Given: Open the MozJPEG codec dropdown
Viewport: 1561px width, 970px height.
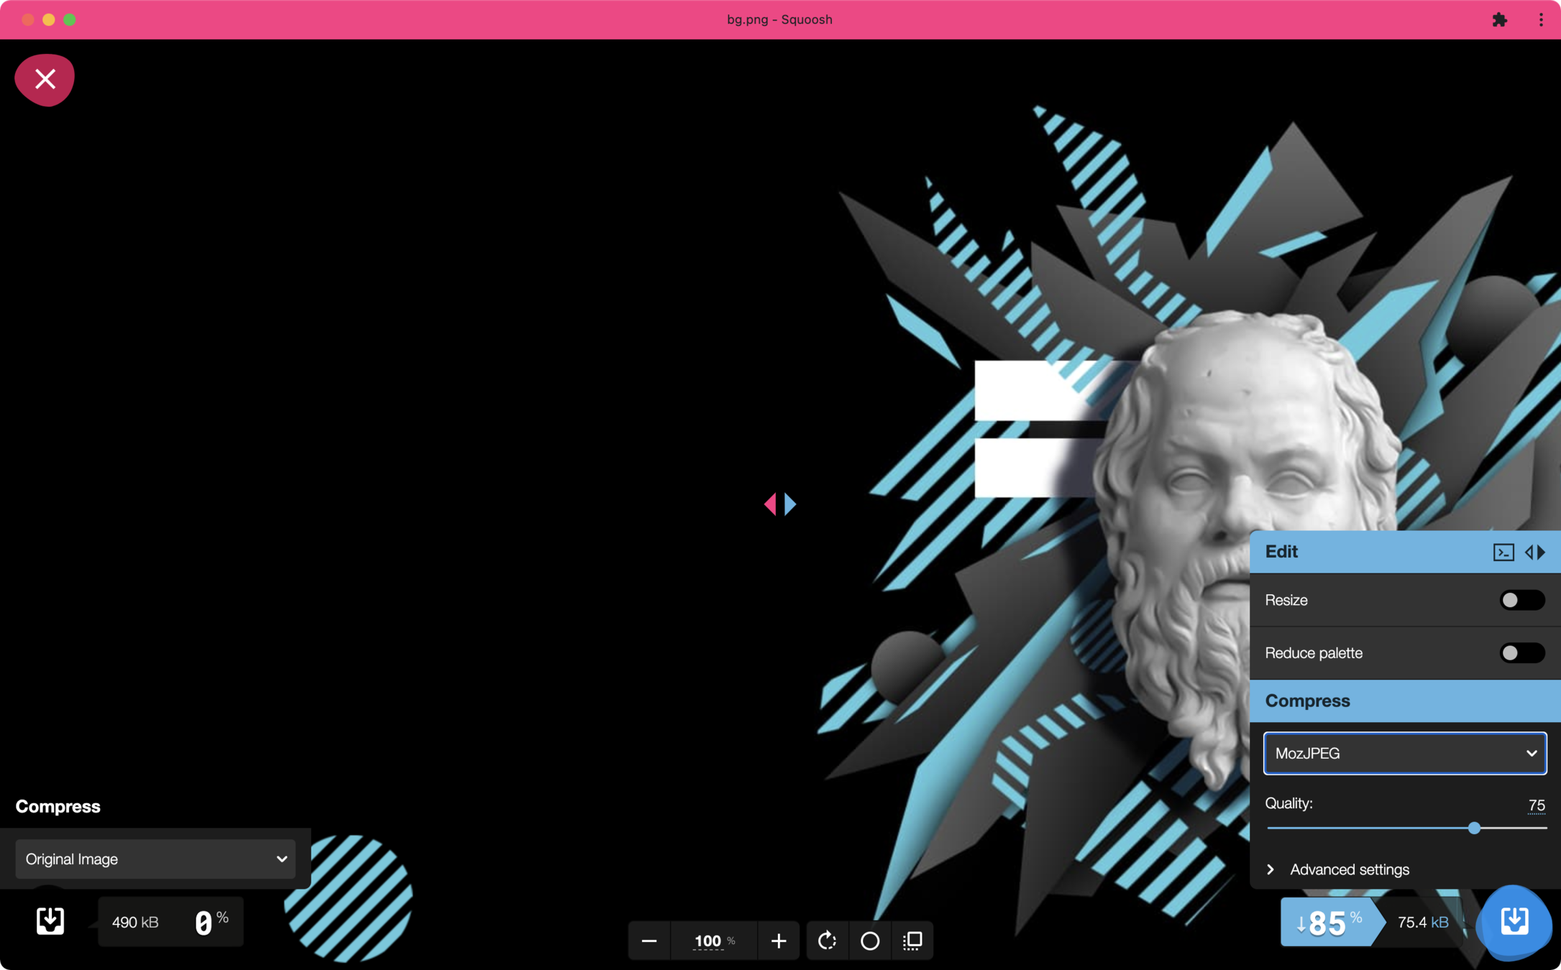Looking at the screenshot, I should click(x=1404, y=753).
